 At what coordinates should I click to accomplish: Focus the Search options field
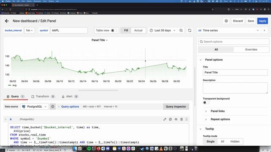234,41
